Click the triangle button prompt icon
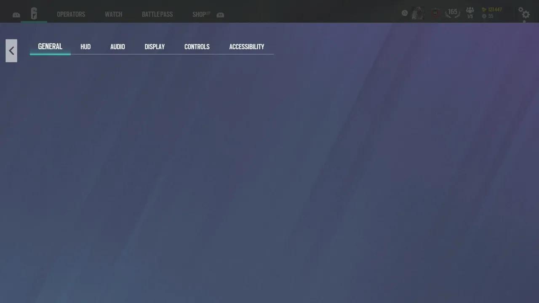Image resolution: width=539 pixels, height=303 pixels. (405, 13)
